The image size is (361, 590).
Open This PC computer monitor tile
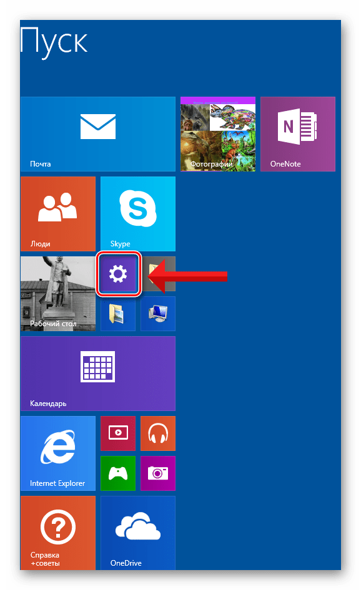pyautogui.click(x=158, y=314)
